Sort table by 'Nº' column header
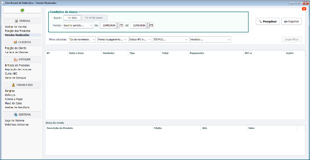This screenshot has height=160, width=310. (56, 53)
